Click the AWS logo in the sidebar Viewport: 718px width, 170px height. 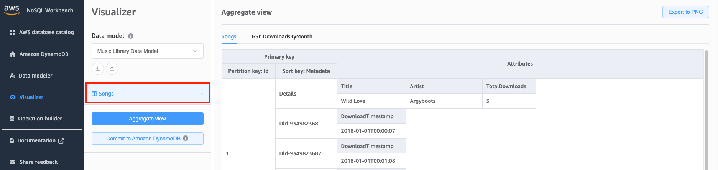pyautogui.click(x=12, y=10)
